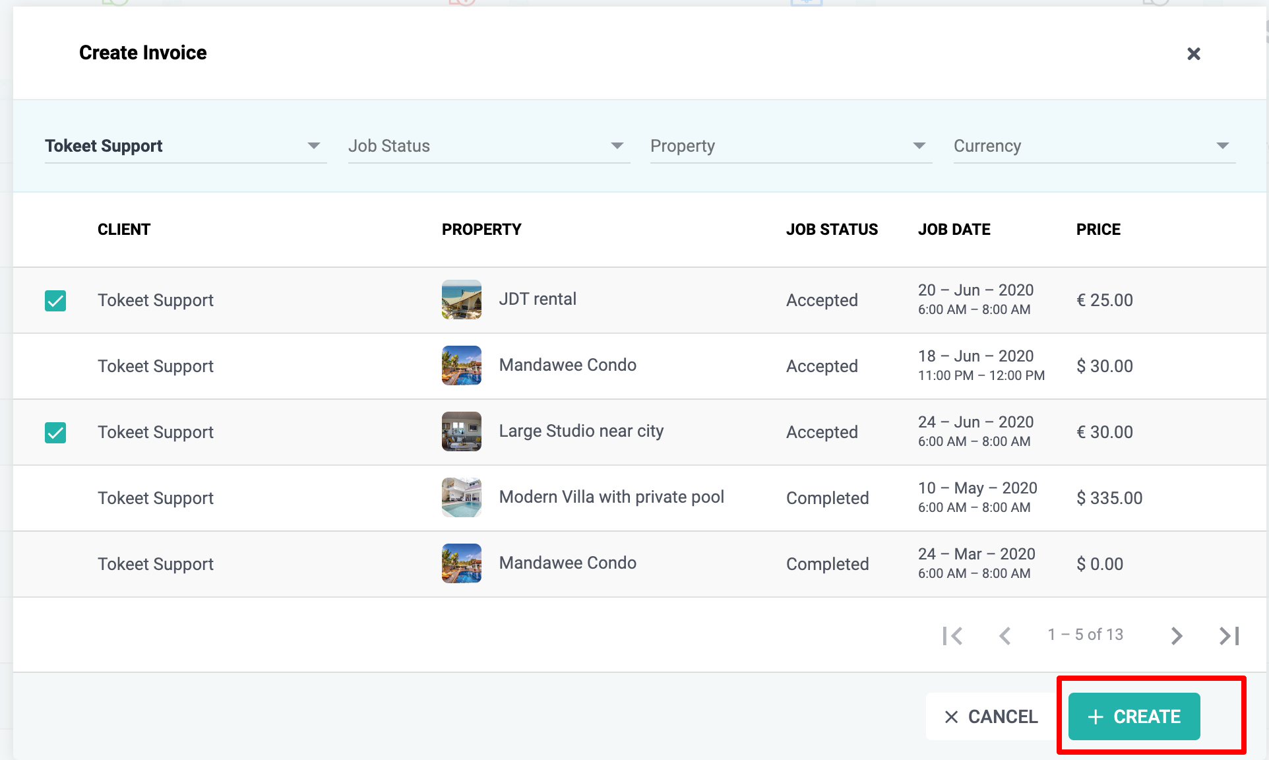Click Accepted status of JDT rental row
This screenshot has height=760, width=1269.
[x=822, y=300]
